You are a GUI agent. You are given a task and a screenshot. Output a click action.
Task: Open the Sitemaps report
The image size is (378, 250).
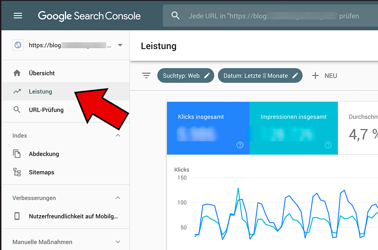(42, 172)
